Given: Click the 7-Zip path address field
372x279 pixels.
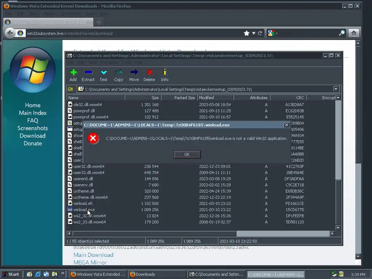Looking at the screenshot, I should tap(205, 89).
